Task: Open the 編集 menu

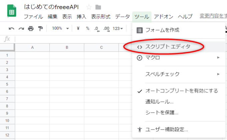Action: pos(52,17)
